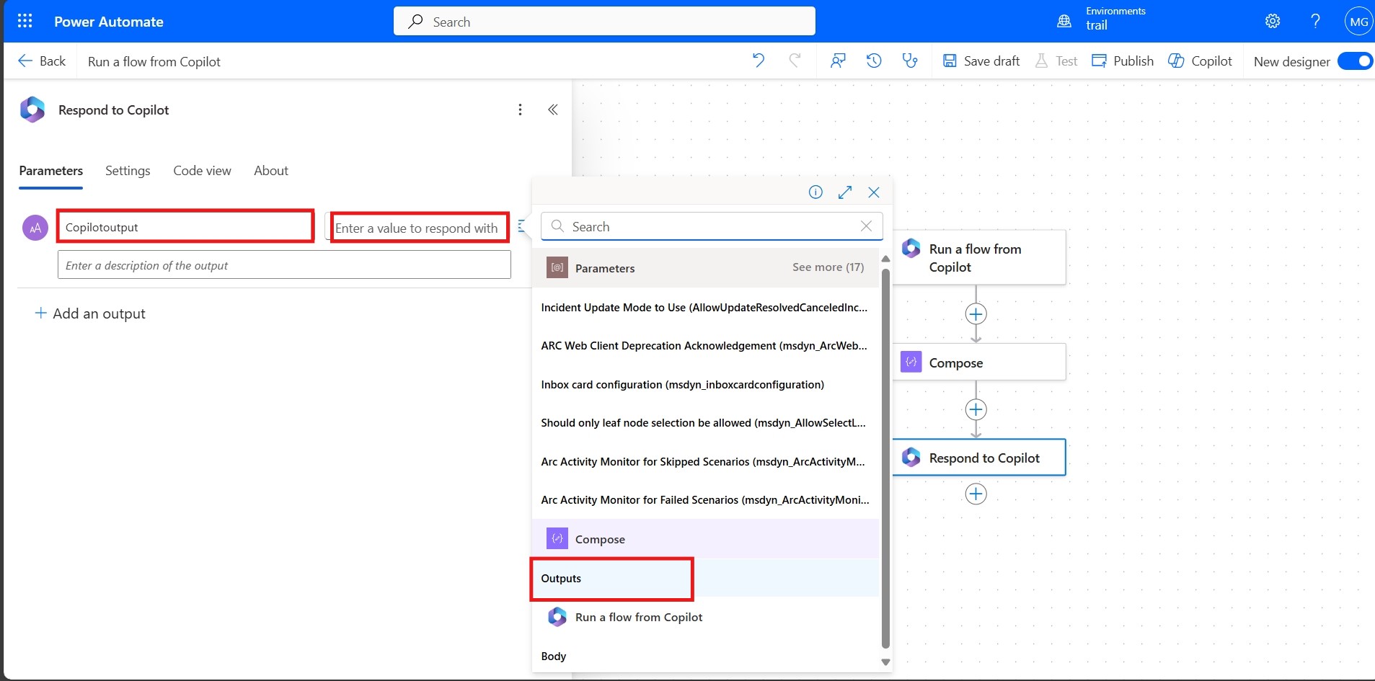Open the settings gear icon
Viewport: 1375px width, 681px height.
(x=1273, y=22)
